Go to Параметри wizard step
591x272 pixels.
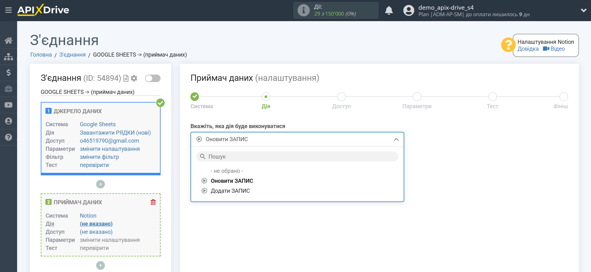(417, 97)
